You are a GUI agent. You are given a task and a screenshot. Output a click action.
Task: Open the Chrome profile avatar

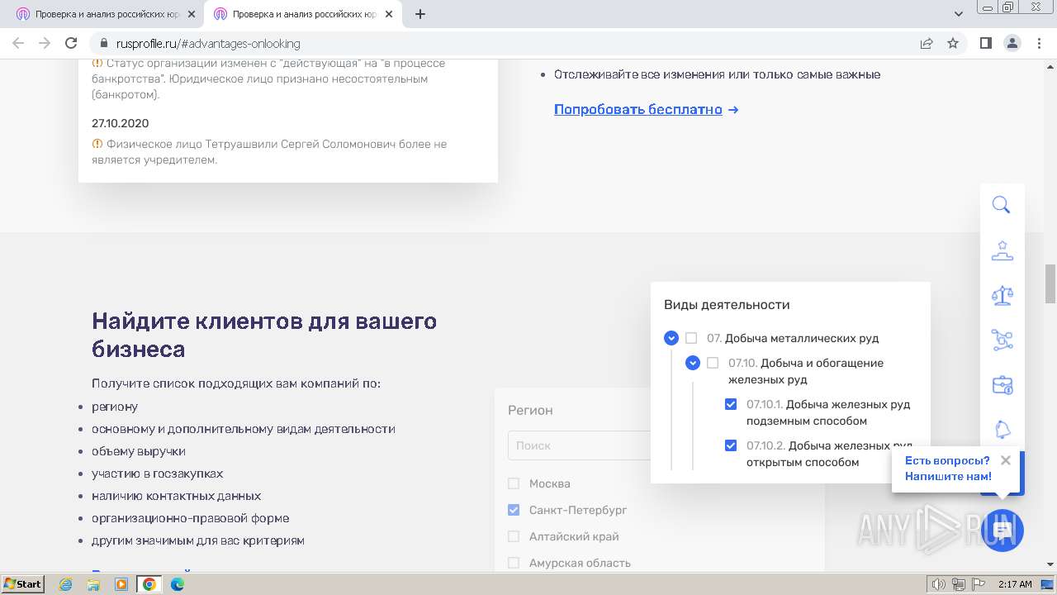(x=1012, y=43)
